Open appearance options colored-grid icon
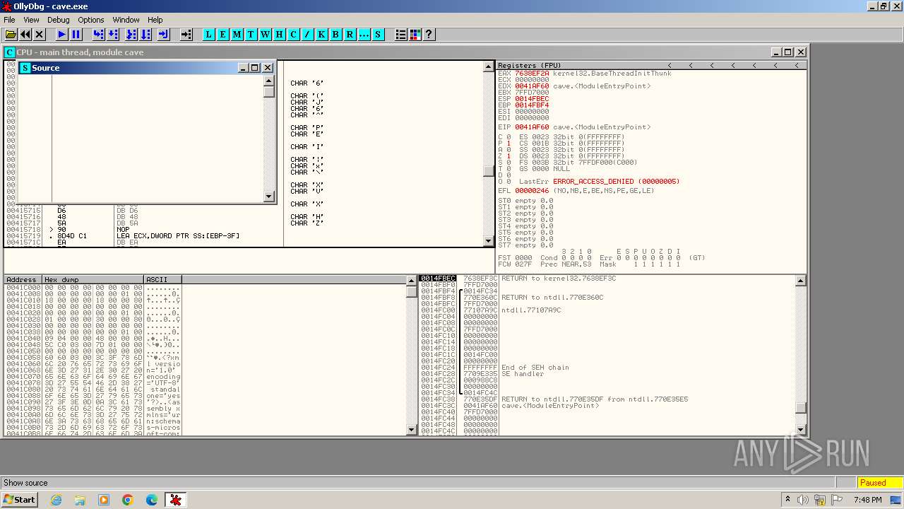Viewport: 904px width, 509px height. point(415,34)
